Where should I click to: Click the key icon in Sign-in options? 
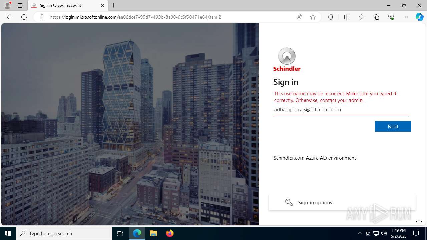pos(289,202)
